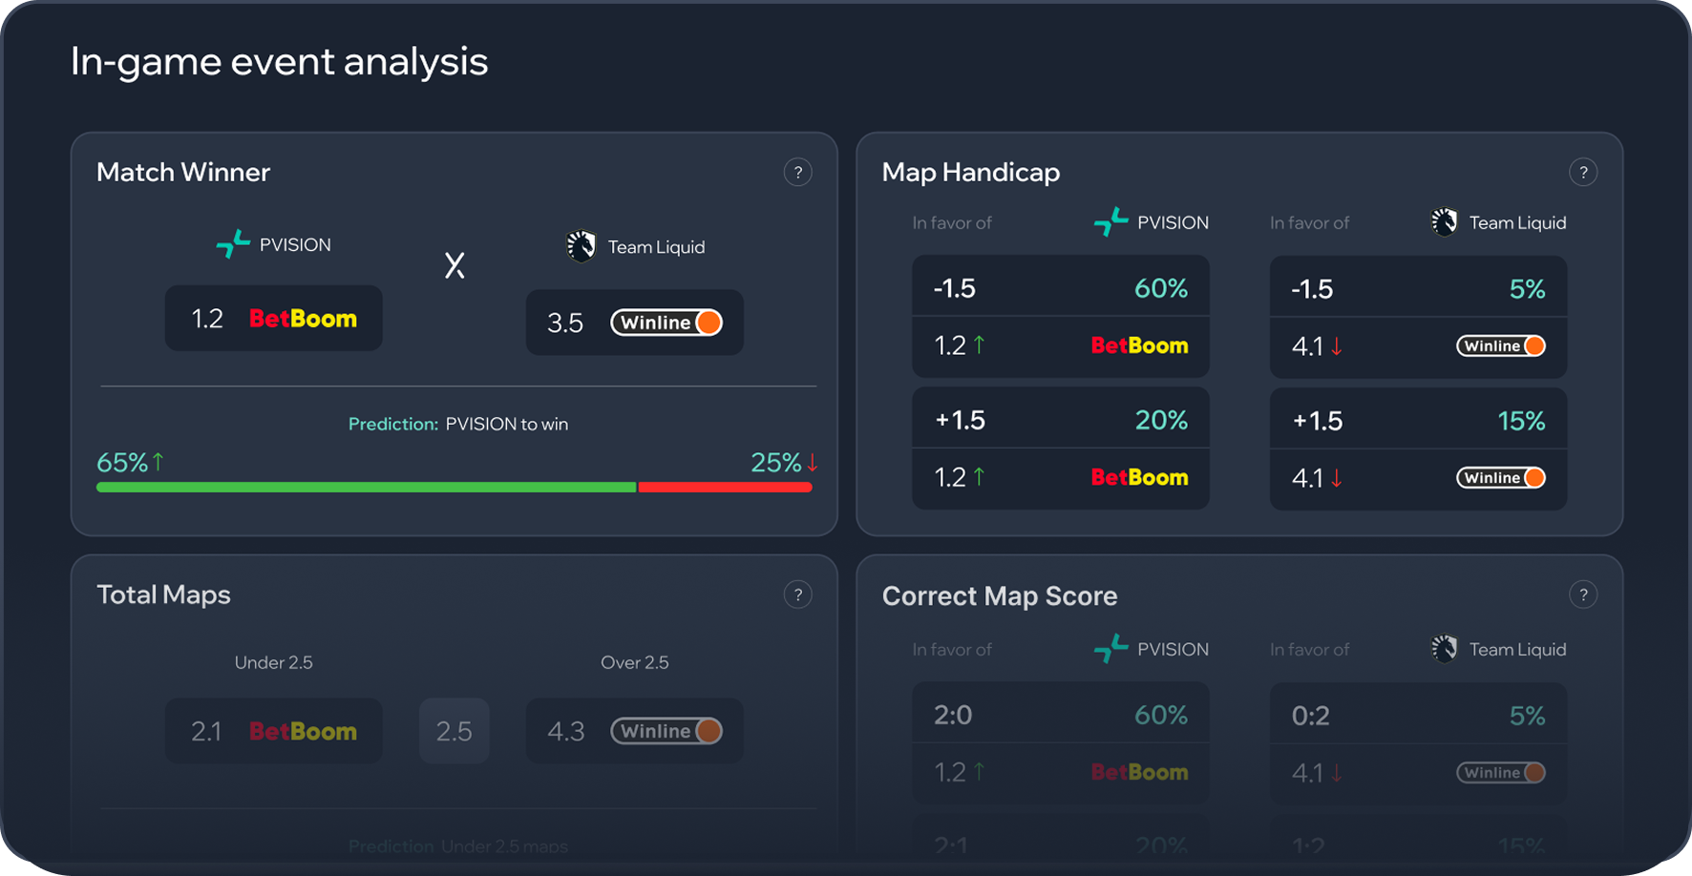Click the PVISION logo in Match Winner
Screen dimensions: 1692x876
[x=233, y=244]
